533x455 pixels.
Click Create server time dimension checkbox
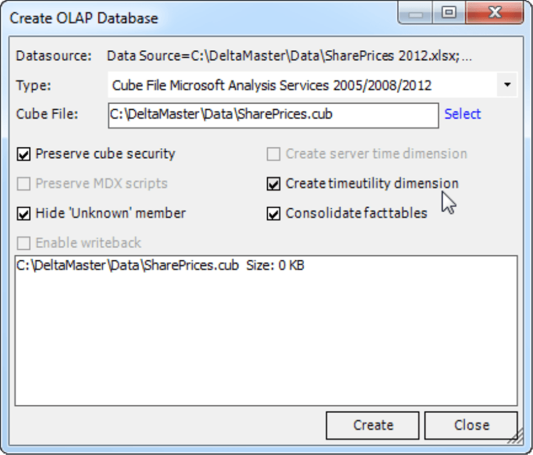[273, 154]
